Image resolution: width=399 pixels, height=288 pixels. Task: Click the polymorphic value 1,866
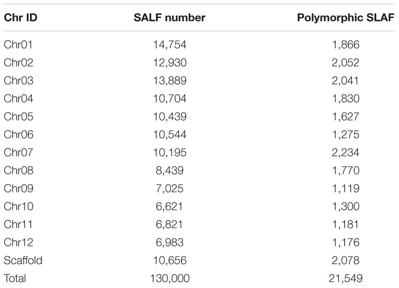(x=346, y=45)
